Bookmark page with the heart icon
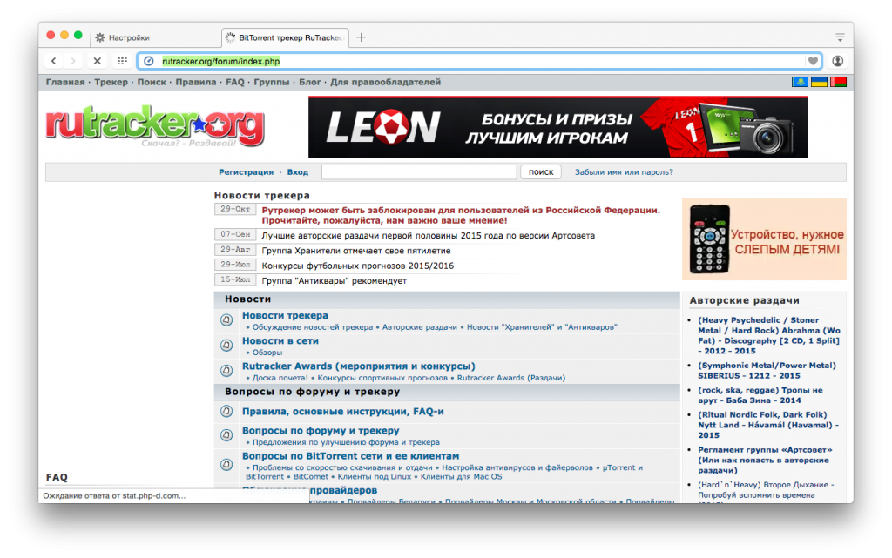 coord(813,61)
